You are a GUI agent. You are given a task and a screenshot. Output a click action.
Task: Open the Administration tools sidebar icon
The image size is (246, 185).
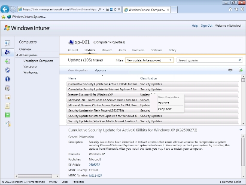click(7, 124)
